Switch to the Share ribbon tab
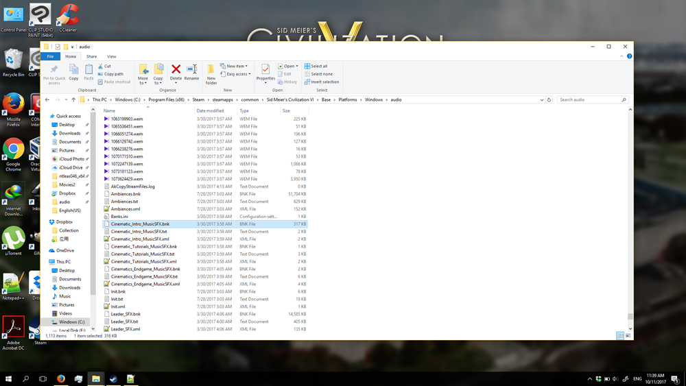Viewport: 686px width, 386px height. pyautogui.click(x=91, y=56)
